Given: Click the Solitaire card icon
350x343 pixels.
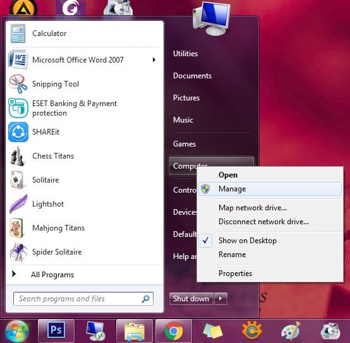Looking at the screenshot, I should 17,180.
